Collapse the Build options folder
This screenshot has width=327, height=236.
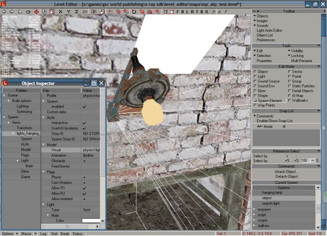(9, 101)
